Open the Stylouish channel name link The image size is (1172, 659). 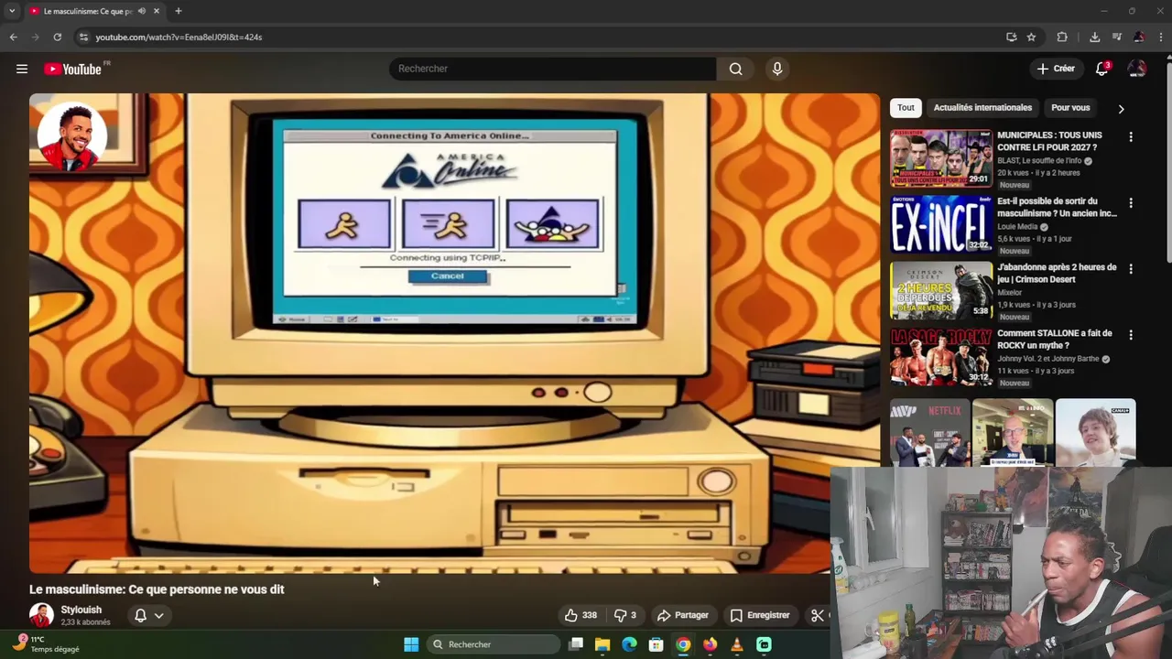coord(81,610)
